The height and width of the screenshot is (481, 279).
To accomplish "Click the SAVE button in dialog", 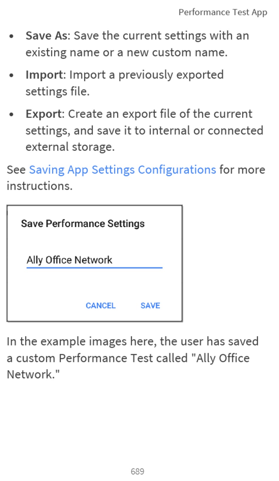I will [150, 306].
